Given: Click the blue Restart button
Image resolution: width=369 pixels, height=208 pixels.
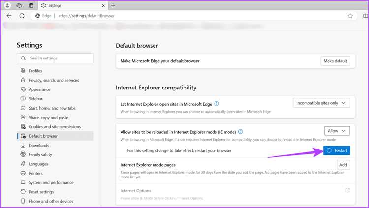Looking at the screenshot, I should click(x=337, y=150).
